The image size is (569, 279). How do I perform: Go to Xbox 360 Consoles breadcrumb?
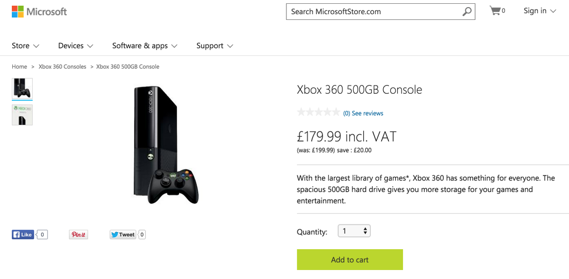click(x=63, y=67)
